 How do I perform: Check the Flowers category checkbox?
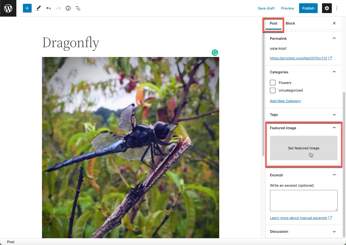click(x=273, y=83)
